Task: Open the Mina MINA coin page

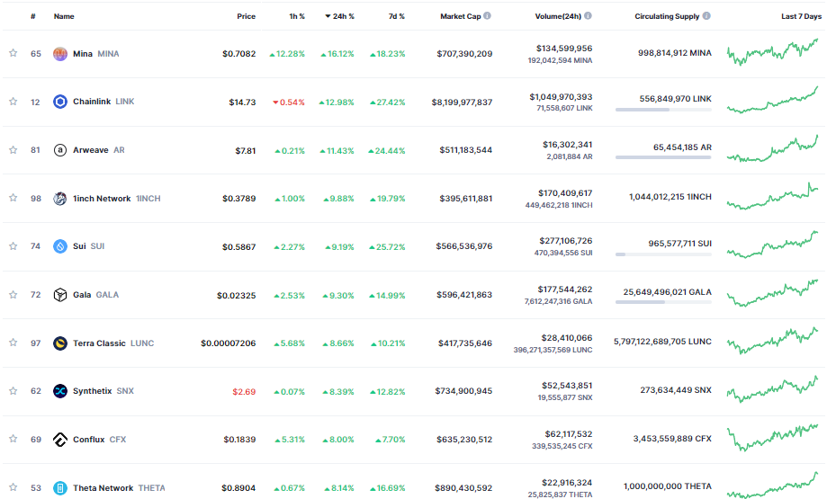Action: point(96,54)
